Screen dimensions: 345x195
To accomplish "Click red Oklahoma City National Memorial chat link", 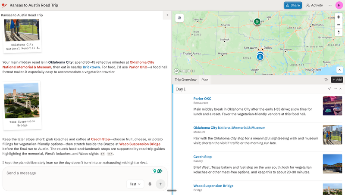I will click(x=78, y=65).
